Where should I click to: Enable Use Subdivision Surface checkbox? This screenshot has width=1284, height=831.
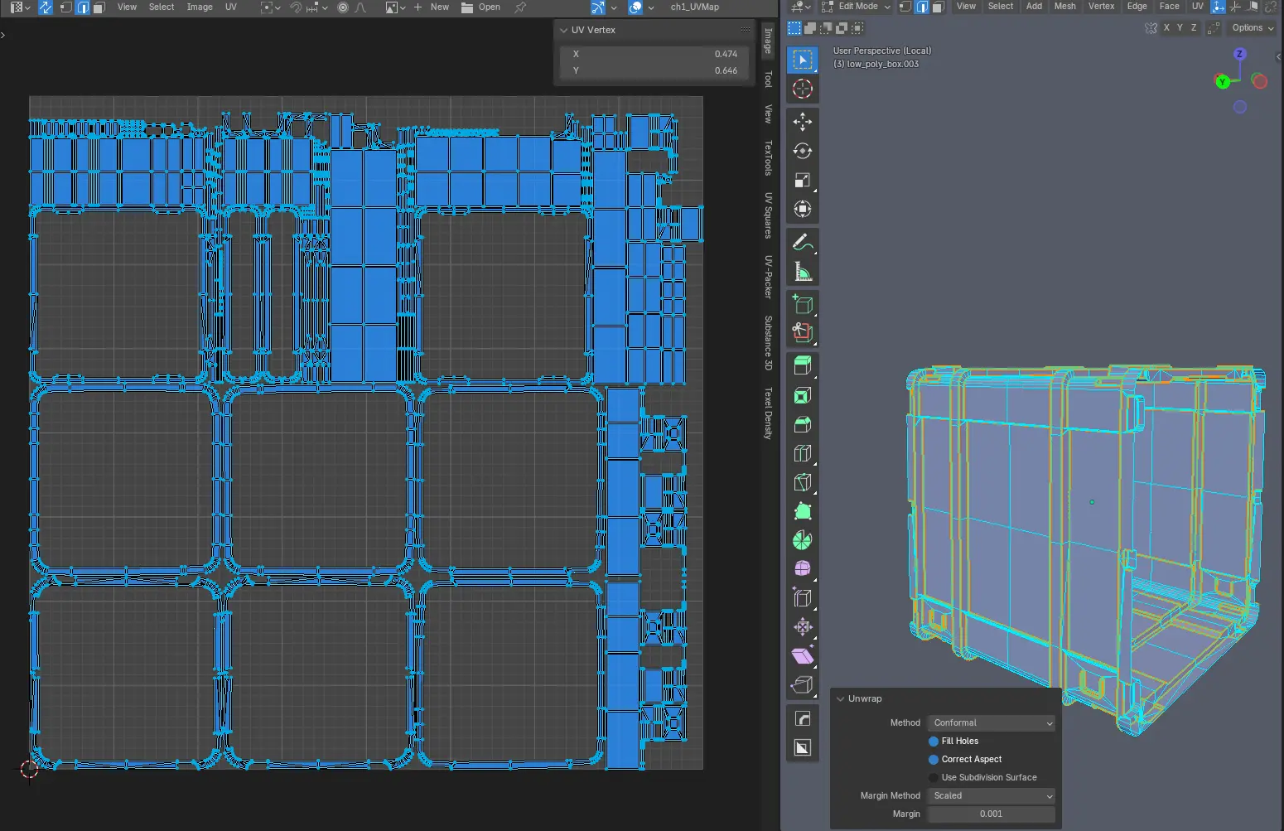tap(934, 778)
